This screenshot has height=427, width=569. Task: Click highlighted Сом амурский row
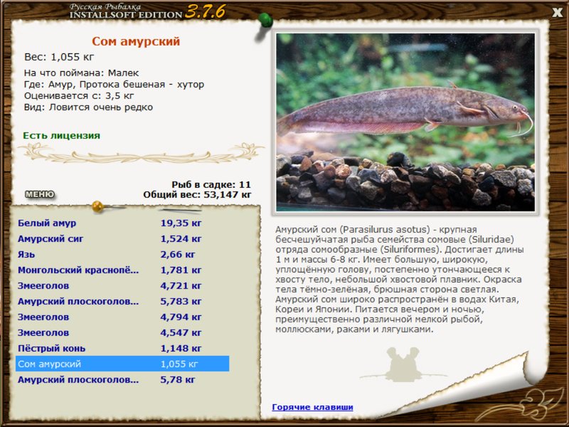pyautogui.click(x=122, y=364)
